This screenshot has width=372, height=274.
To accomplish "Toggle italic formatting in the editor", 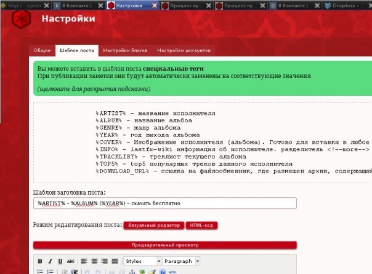I will [x=50, y=261].
